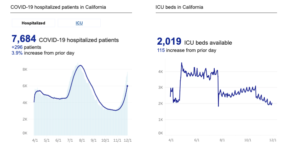The height and width of the screenshot is (150, 287).
Task: Click the 12/1 label on hospitalized chart
Action: [127, 140]
